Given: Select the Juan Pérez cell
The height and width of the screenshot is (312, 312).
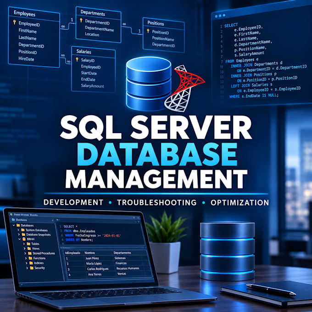Looking at the screenshot, I should (x=92, y=258).
